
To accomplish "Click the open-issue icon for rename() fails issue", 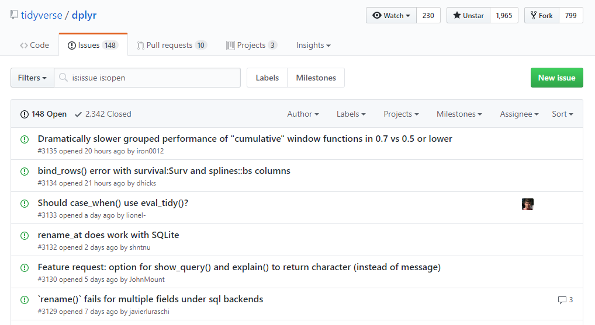I will click(x=25, y=300).
